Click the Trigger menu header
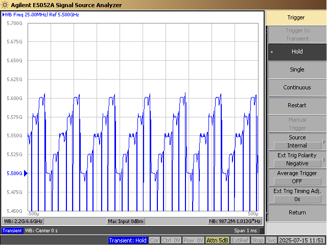Viewport: 327px width, 245px height. click(x=296, y=18)
